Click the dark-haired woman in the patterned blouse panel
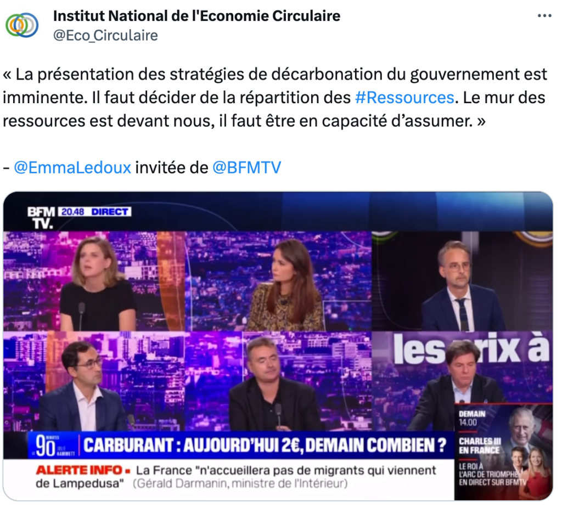Screen dimensions: 562x513 tap(278, 281)
